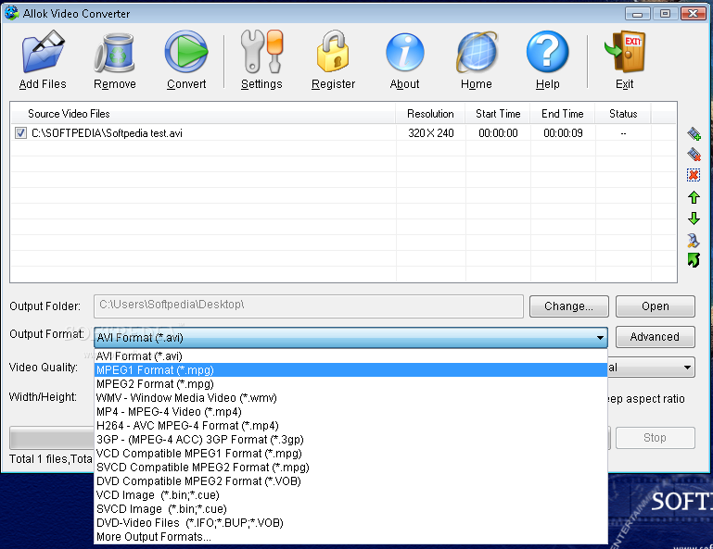713x549 pixels.
Task: Visit Home via the globe icon
Action: [476, 52]
